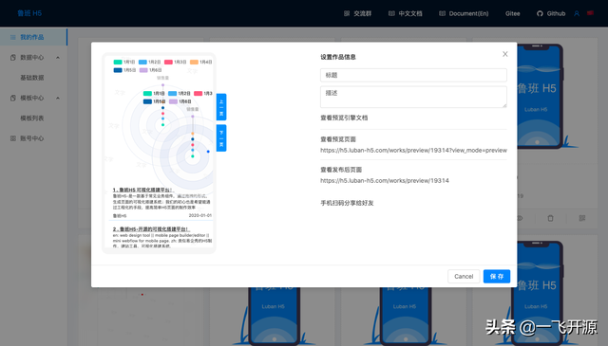
Task: Switch language via the red flag icon
Action: pos(590,13)
